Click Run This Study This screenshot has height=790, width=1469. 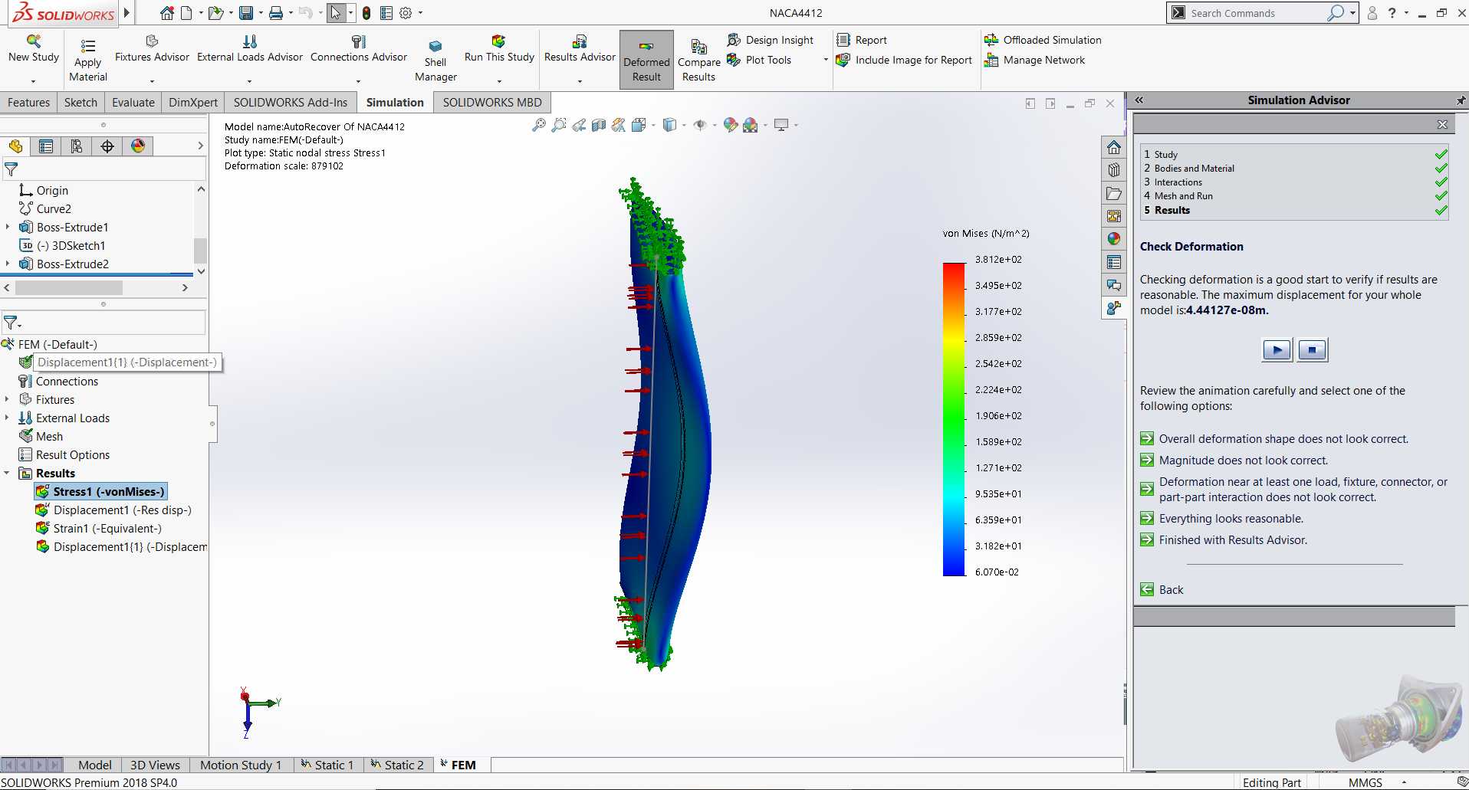499,49
